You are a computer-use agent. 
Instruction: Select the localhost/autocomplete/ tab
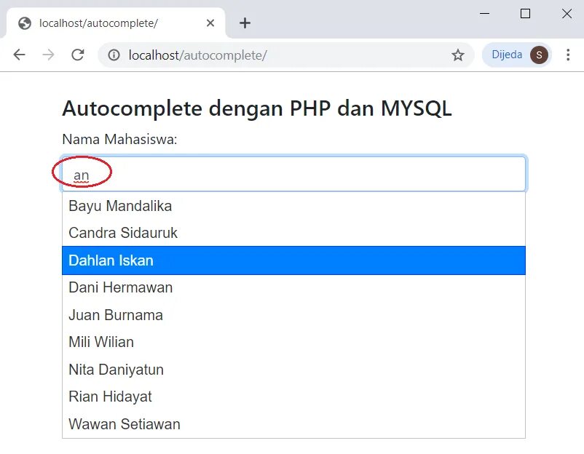[116, 23]
